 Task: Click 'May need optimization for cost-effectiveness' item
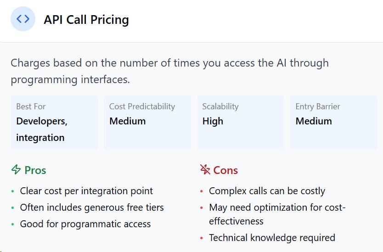coord(277,214)
